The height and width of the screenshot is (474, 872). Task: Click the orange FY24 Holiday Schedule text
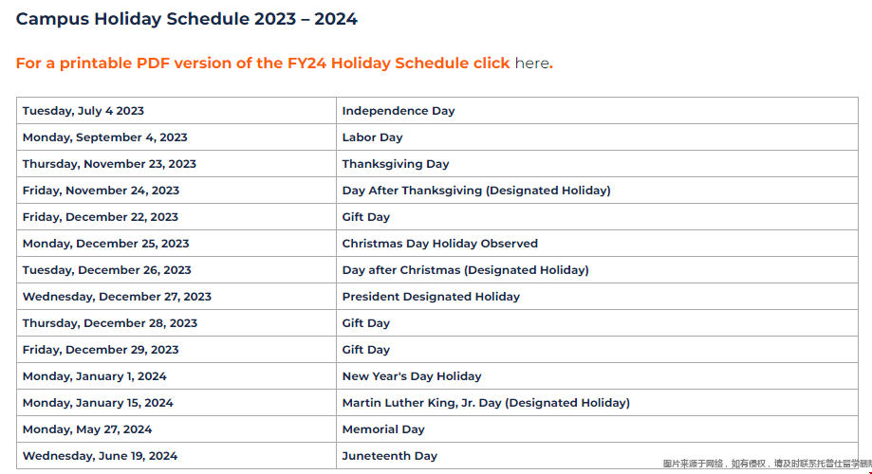[263, 64]
